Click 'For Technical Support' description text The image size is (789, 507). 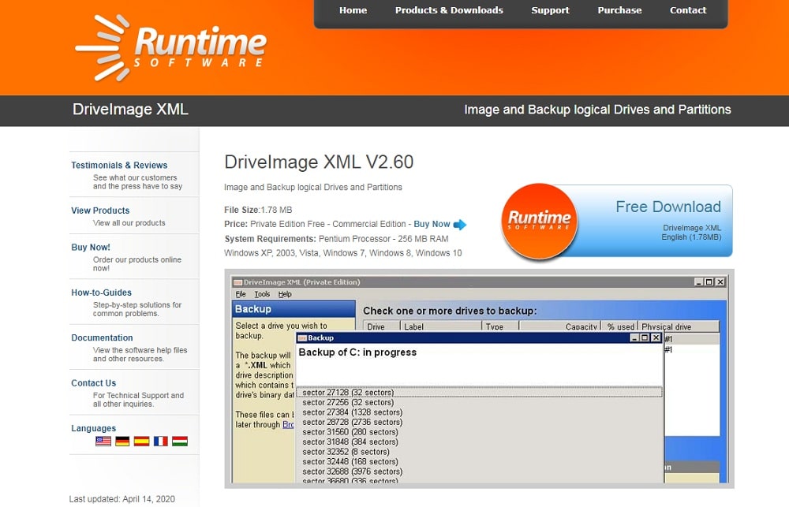click(x=138, y=399)
